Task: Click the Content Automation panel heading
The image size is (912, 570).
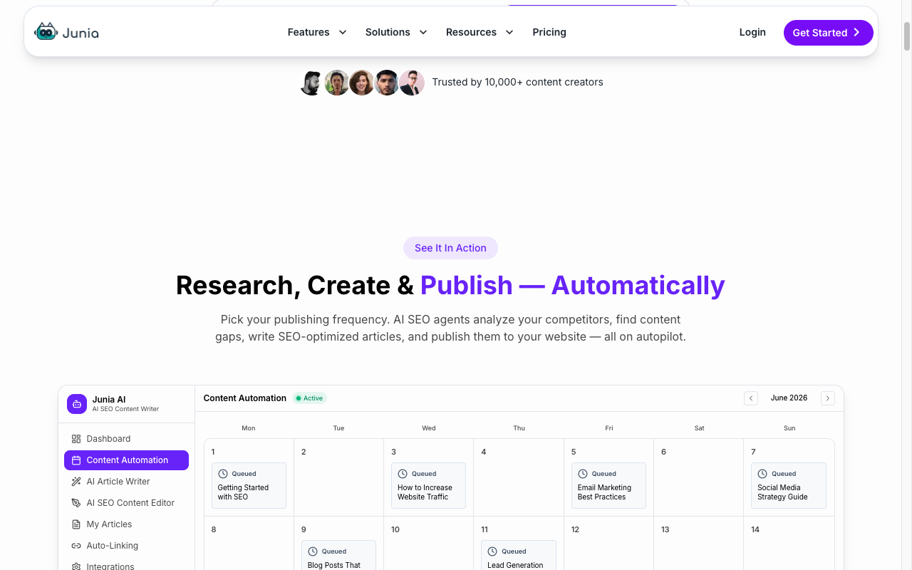Action: [x=245, y=398]
